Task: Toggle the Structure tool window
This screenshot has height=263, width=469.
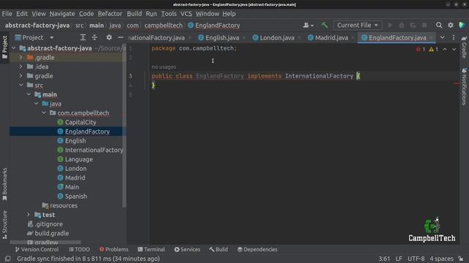Action: (x=4, y=224)
